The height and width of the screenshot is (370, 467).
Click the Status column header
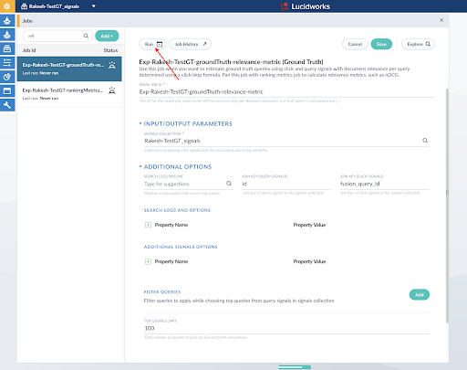pos(110,50)
